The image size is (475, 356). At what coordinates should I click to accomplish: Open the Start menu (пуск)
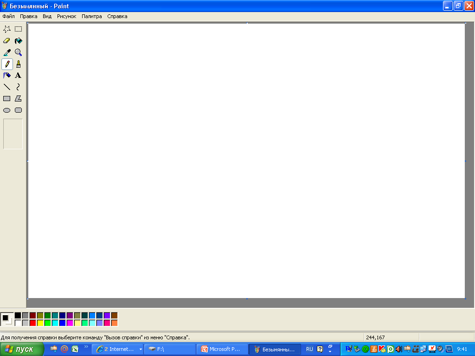21,350
